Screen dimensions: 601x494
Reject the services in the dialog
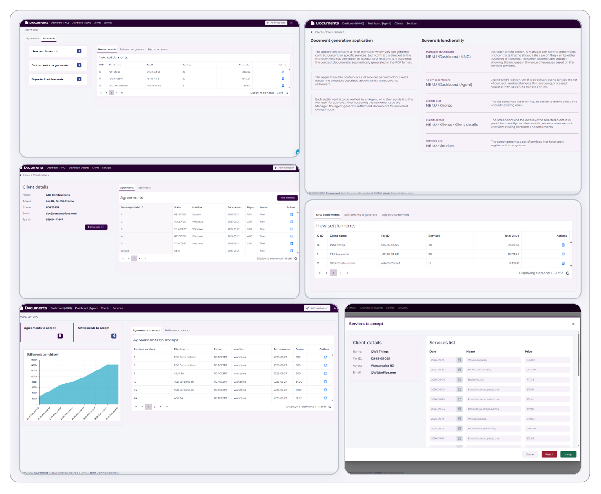click(549, 454)
